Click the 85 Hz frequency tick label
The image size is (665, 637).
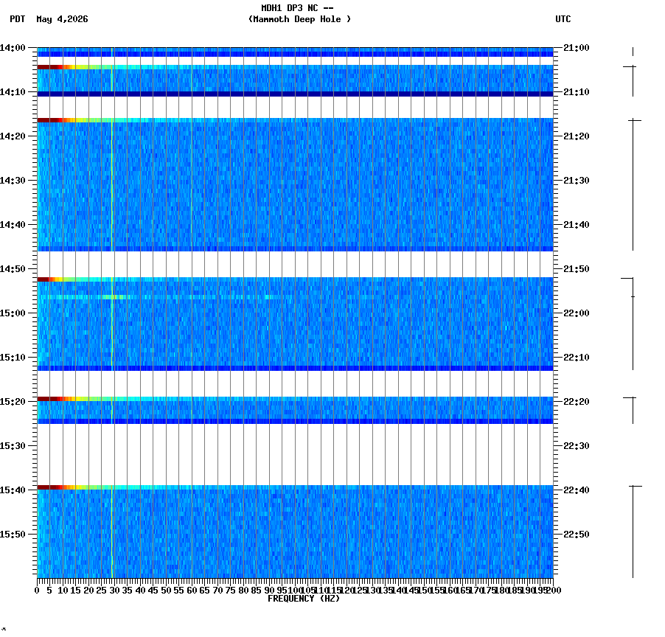[x=256, y=591]
